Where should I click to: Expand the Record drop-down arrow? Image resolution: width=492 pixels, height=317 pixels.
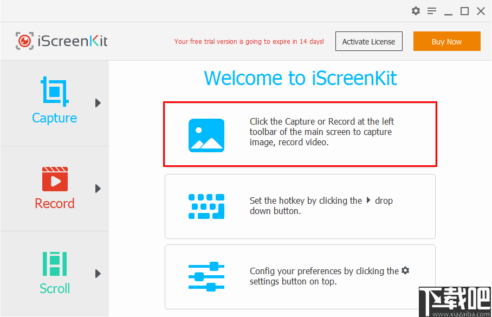pos(98,189)
